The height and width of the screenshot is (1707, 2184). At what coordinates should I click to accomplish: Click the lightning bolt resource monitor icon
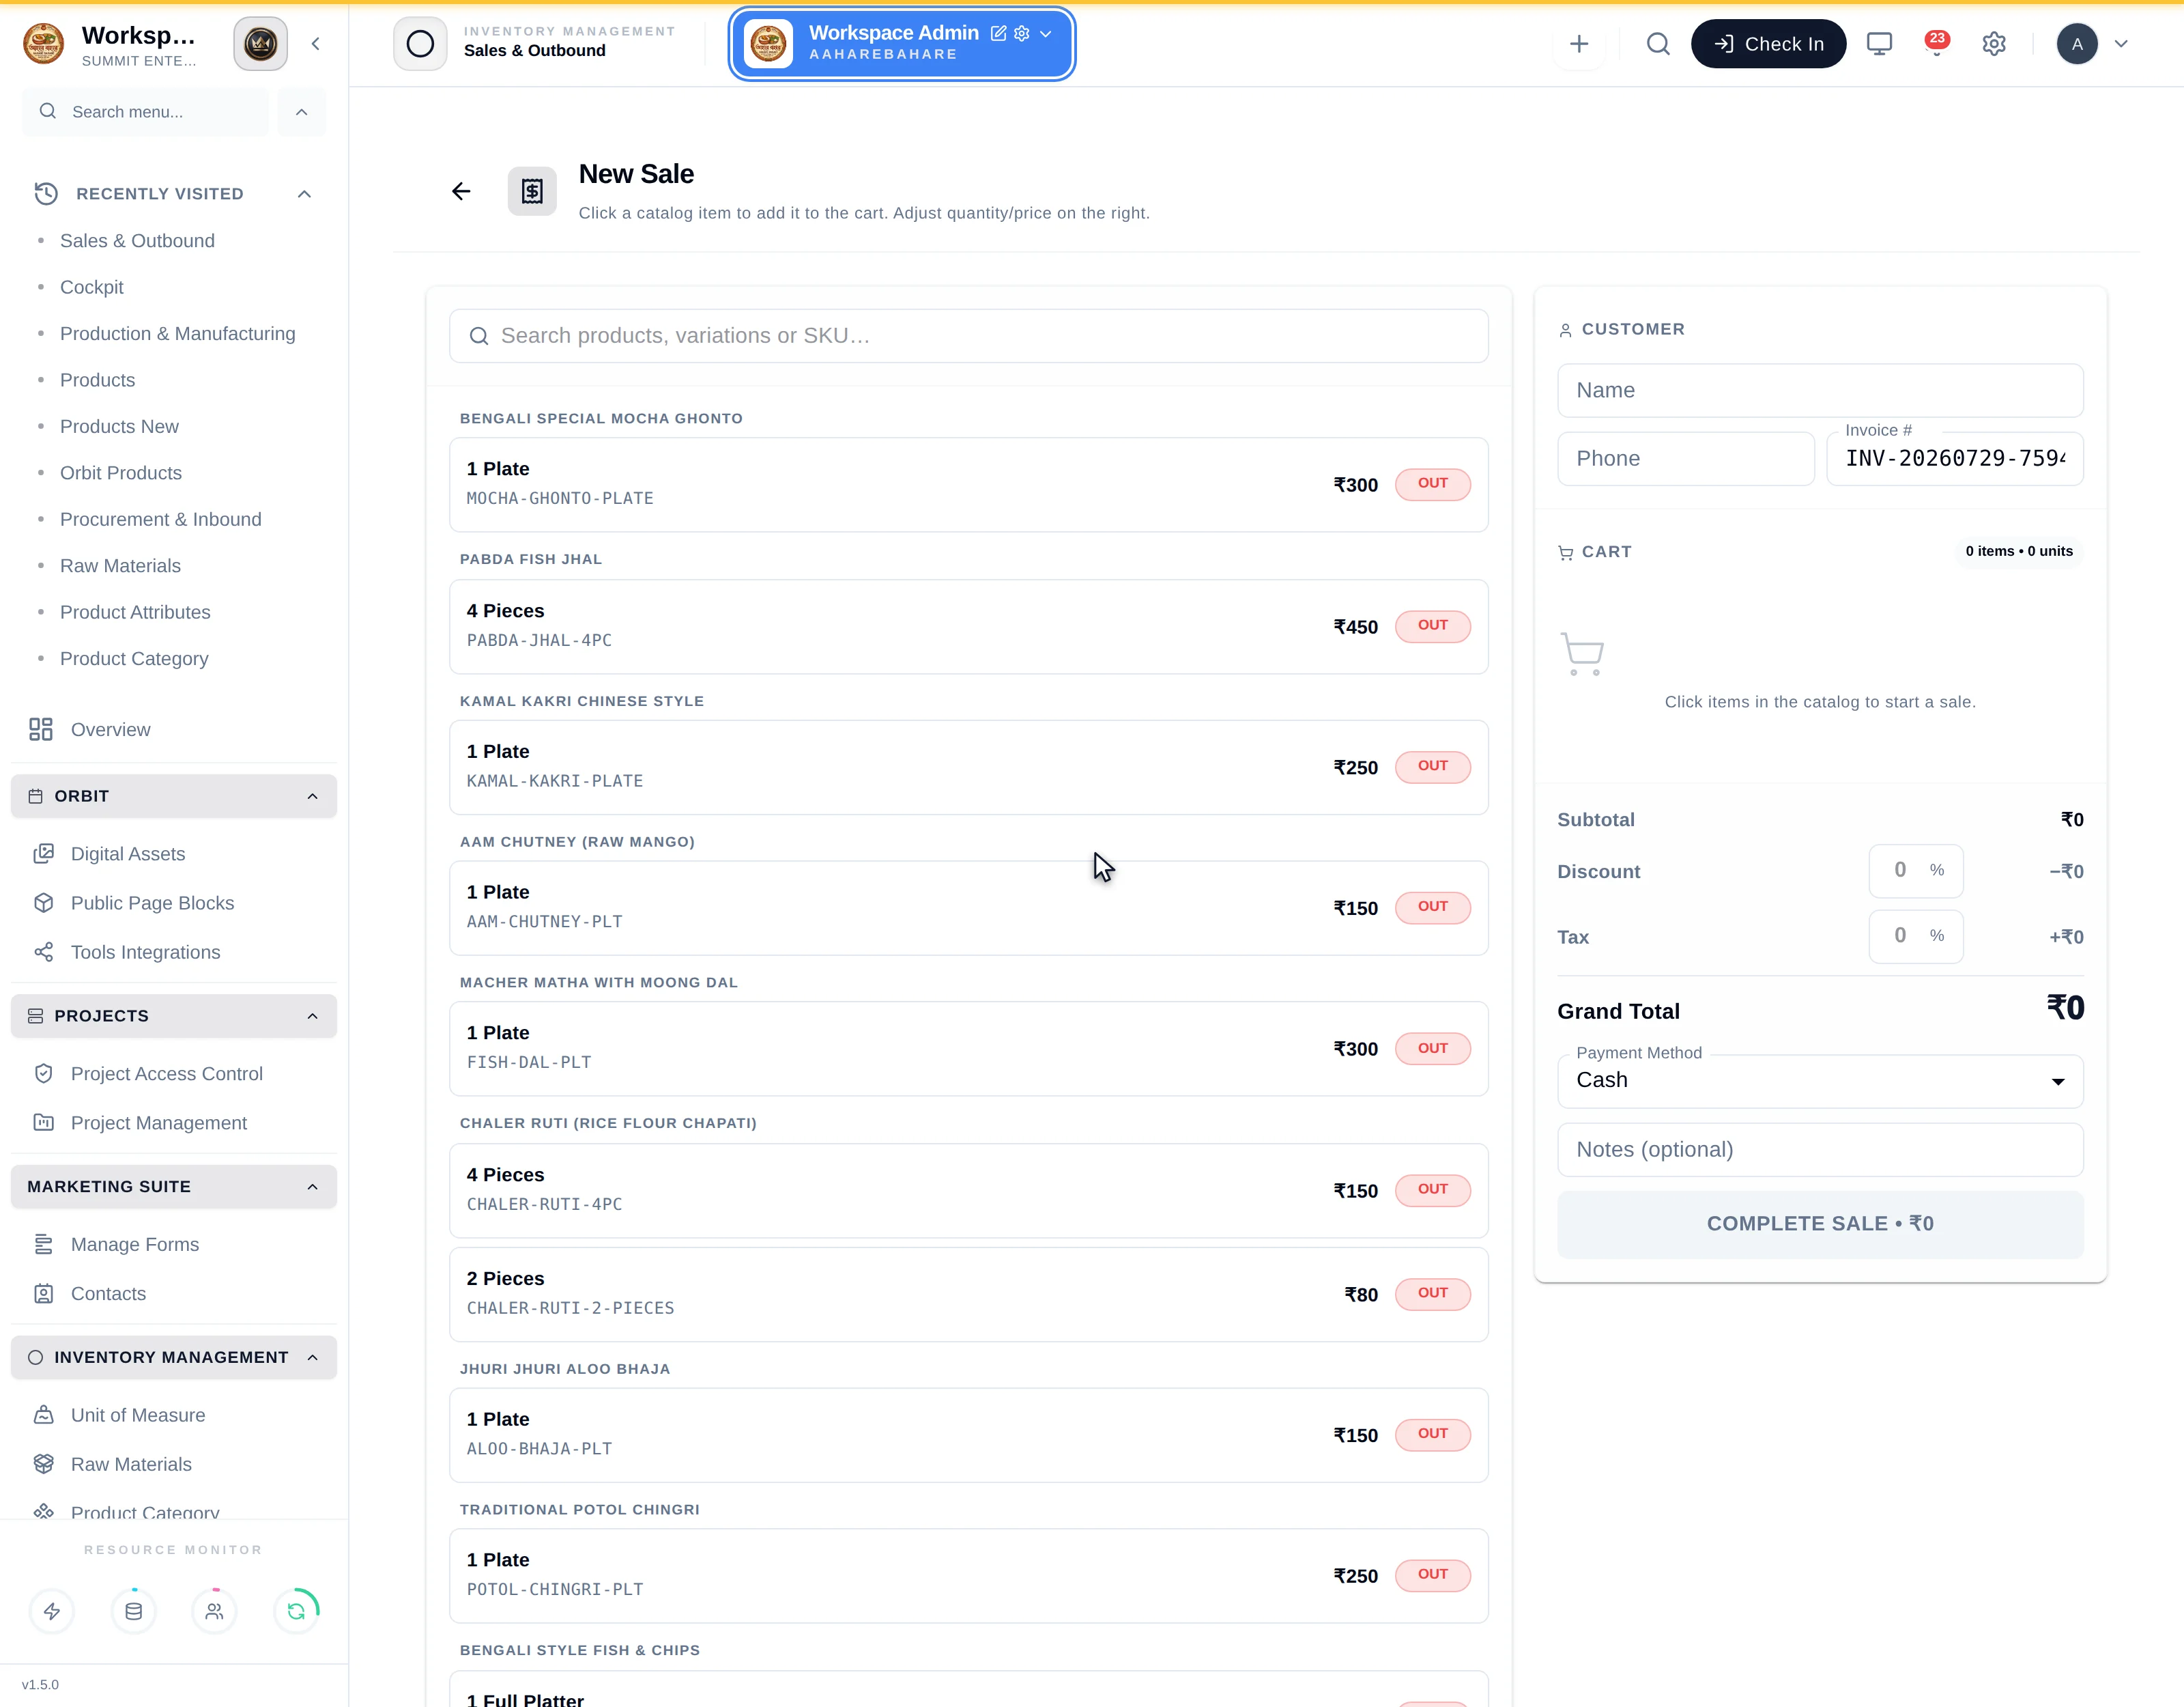click(52, 1611)
